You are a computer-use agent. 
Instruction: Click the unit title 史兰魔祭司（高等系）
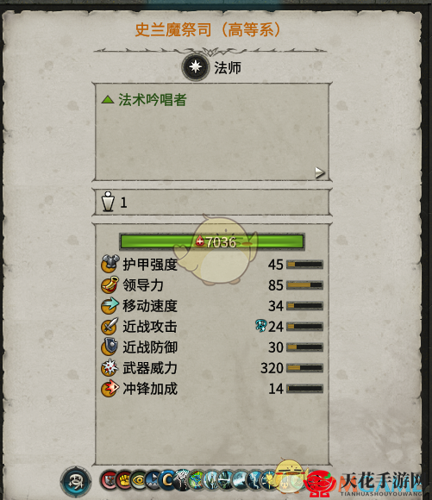pos(208,30)
